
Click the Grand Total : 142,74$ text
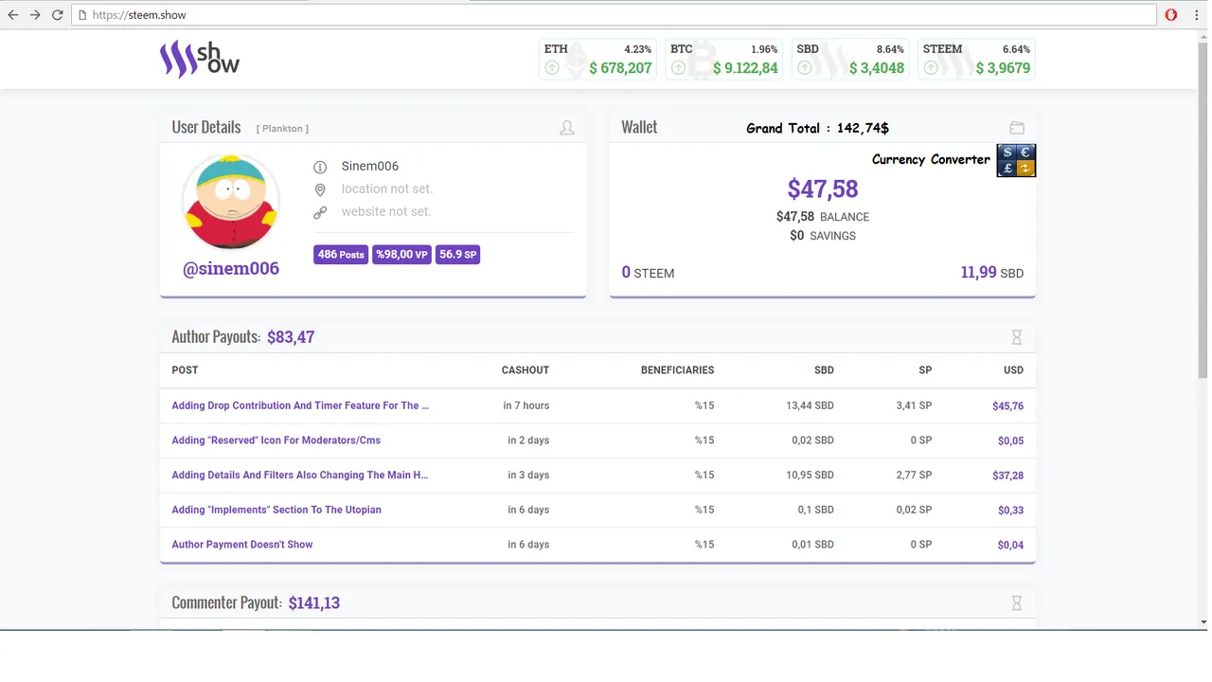coord(817,128)
